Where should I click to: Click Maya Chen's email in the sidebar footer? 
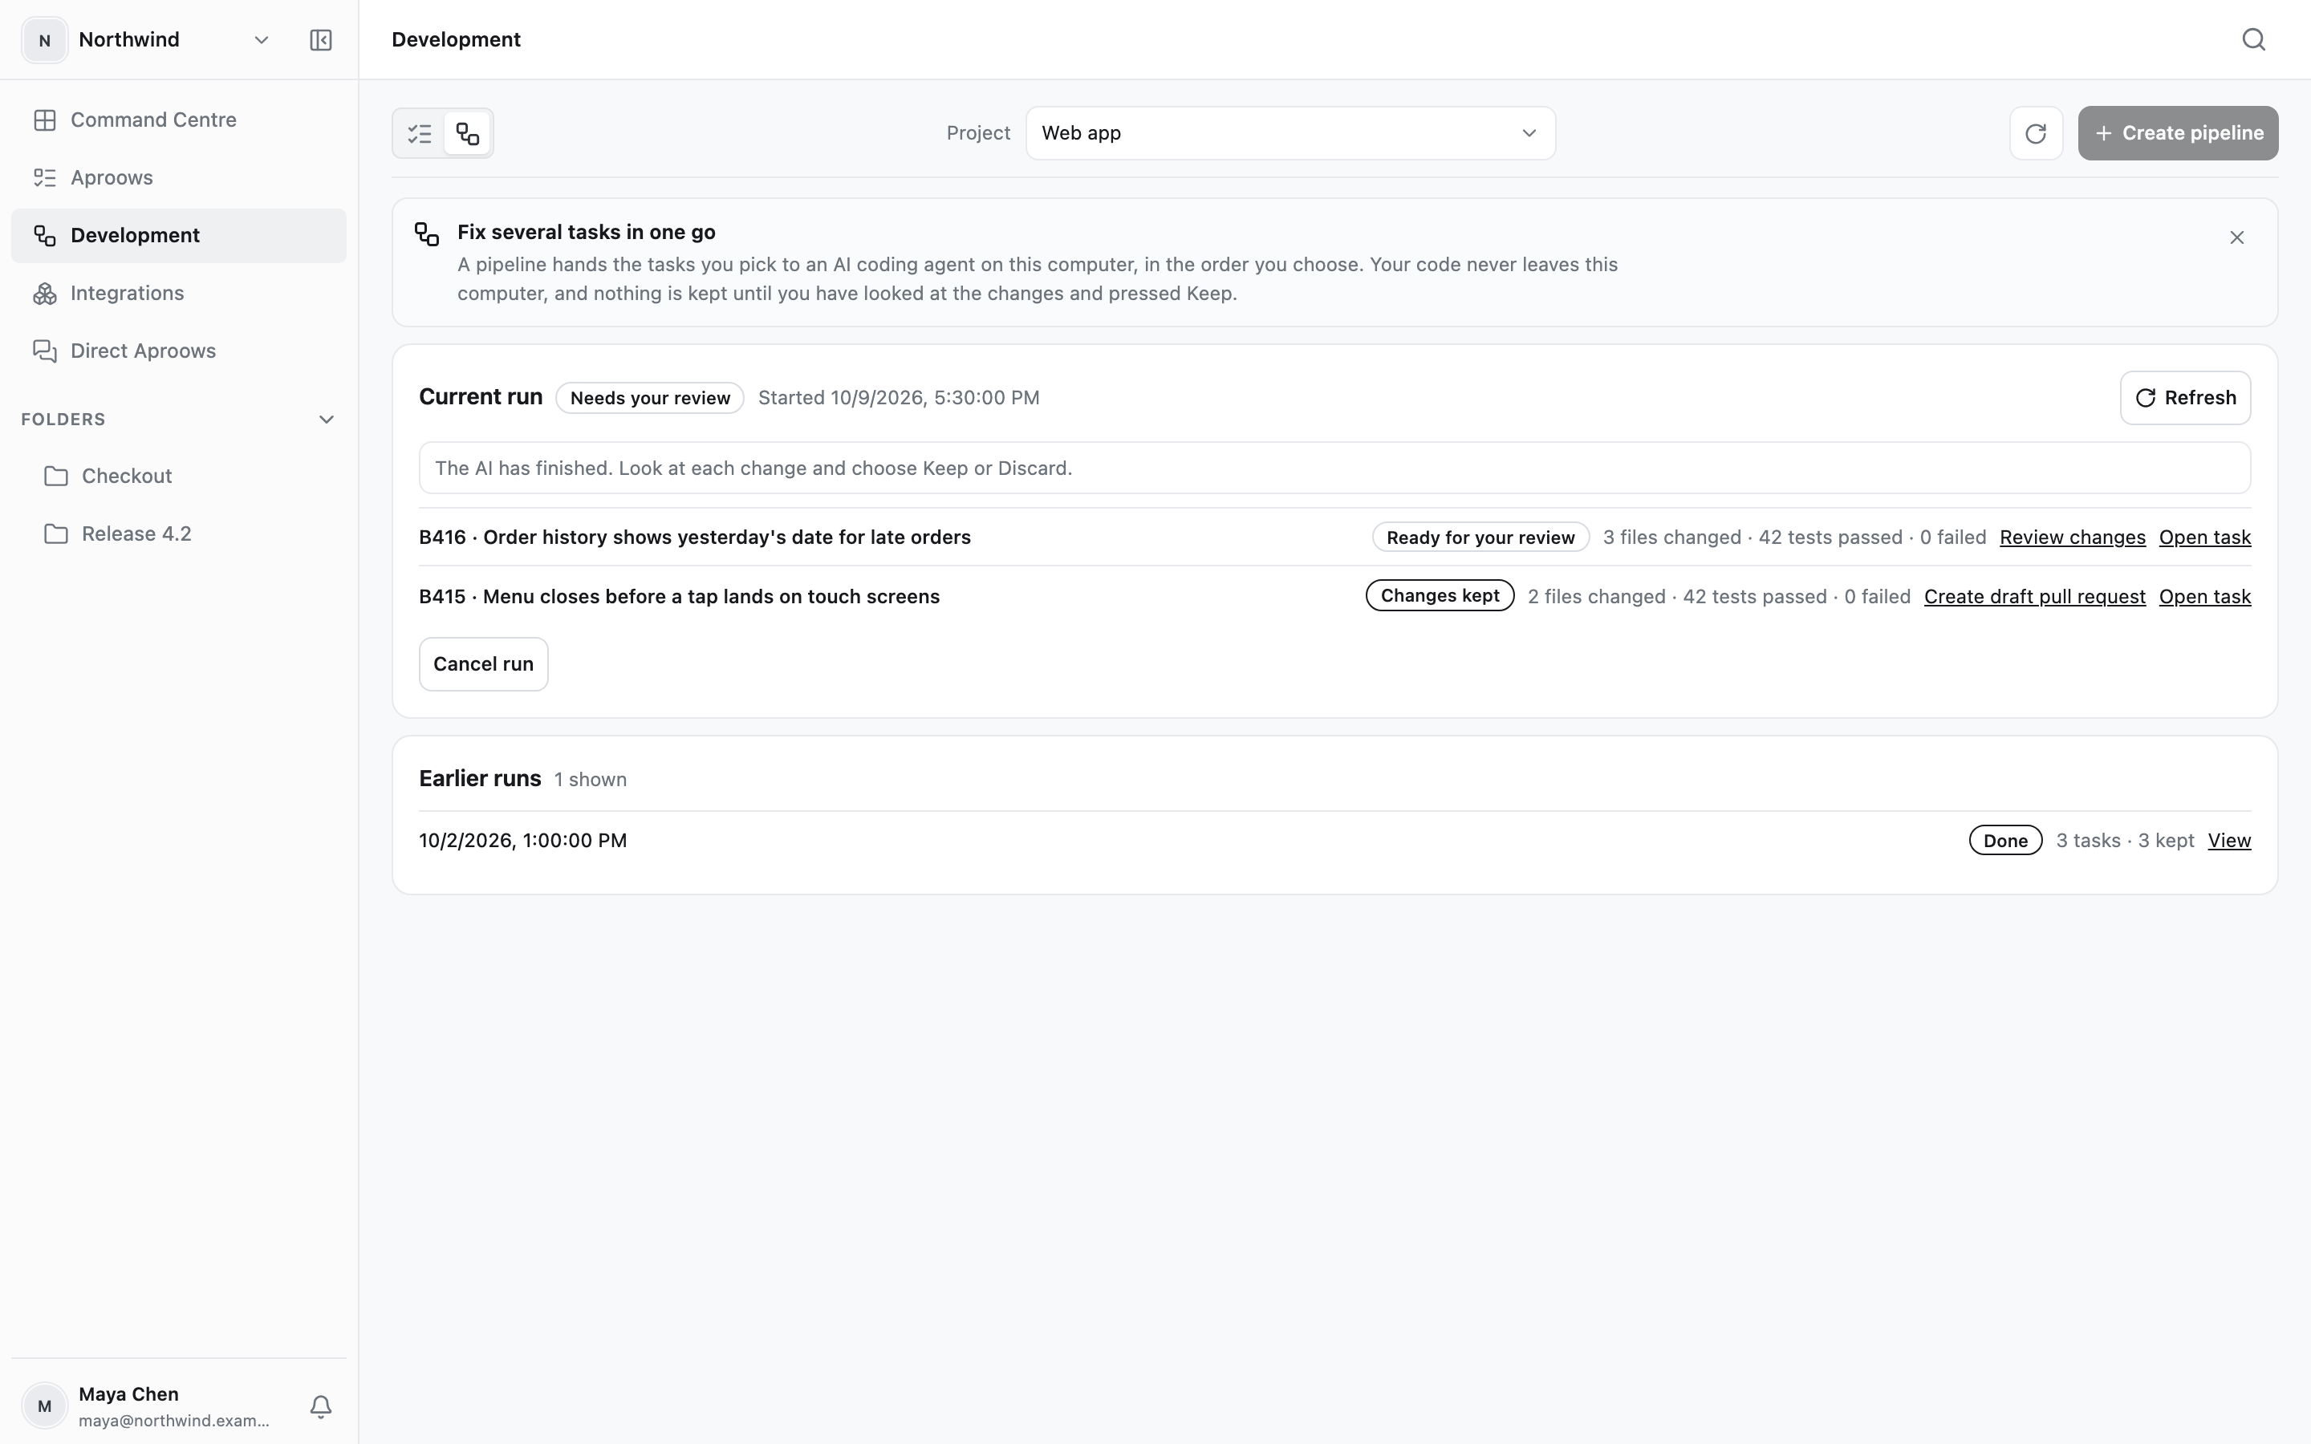(174, 1421)
